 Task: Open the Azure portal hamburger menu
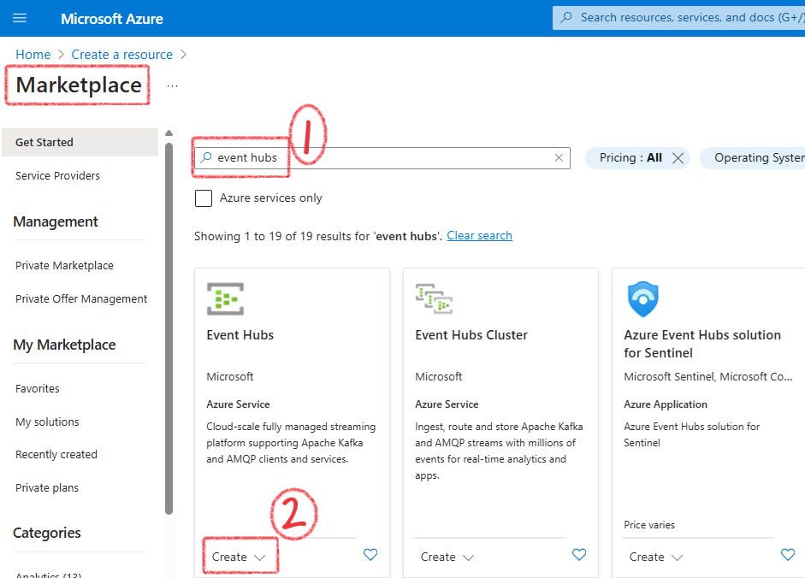click(20, 19)
